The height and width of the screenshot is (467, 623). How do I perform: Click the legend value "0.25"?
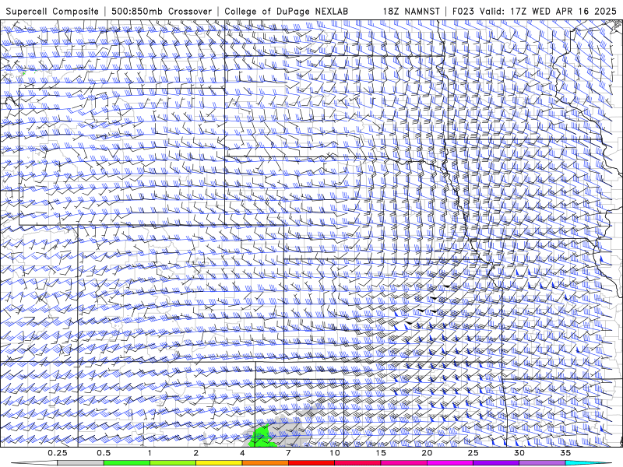click(58, 453)
